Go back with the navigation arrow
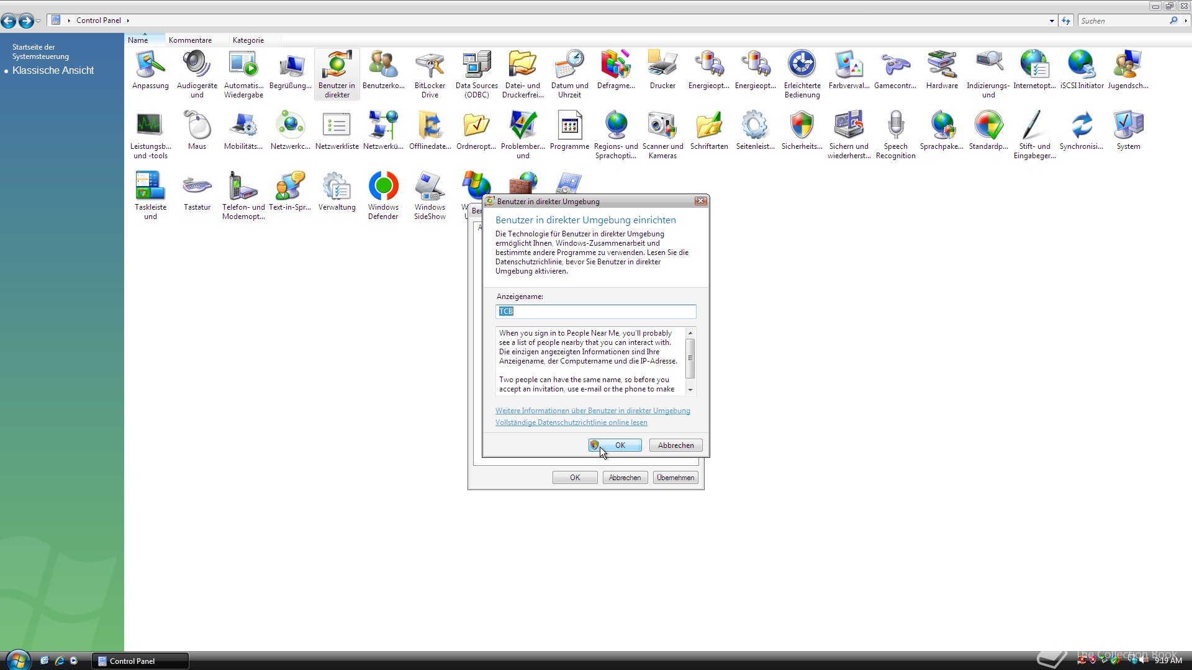Image resolution: width=1192 pixels, height=670 pixels. 9,21
